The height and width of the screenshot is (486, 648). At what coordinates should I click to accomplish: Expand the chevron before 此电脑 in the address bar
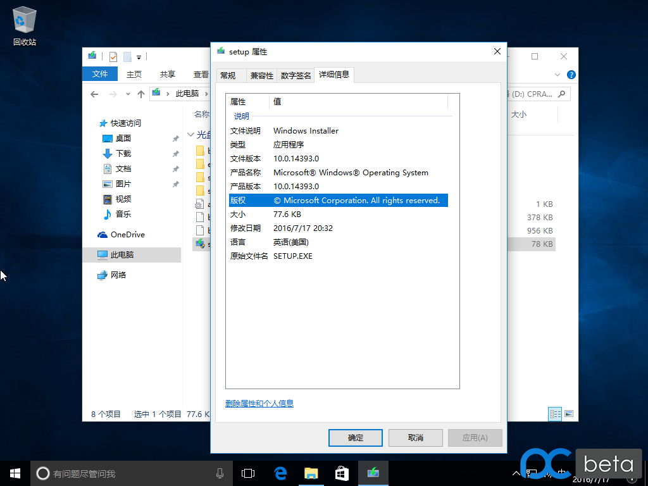[168, 94]
